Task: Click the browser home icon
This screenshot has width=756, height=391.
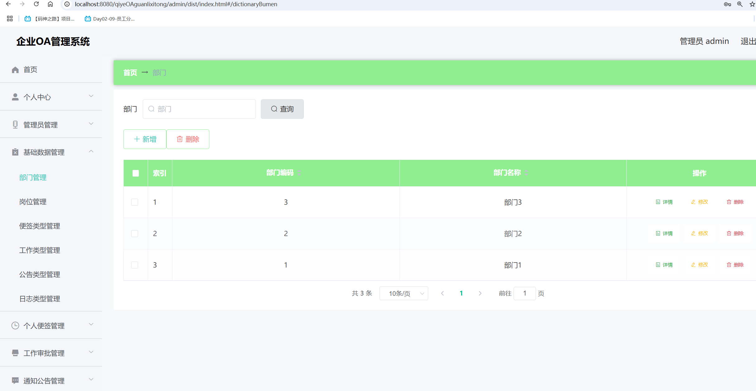Action: [x=50, y=4]
